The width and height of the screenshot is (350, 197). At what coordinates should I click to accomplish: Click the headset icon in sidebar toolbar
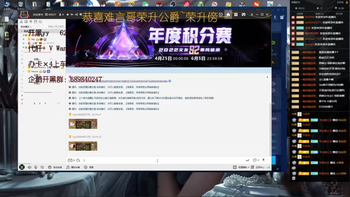click(26, 21)
